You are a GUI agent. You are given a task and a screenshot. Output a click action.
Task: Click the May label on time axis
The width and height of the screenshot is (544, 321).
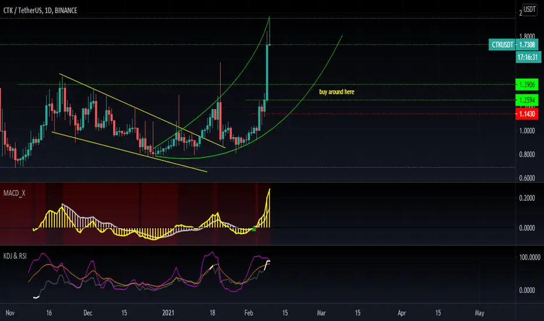pyautogui.click(x=479, y=313)
